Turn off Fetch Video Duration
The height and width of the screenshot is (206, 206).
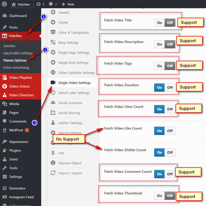point(170,88)
